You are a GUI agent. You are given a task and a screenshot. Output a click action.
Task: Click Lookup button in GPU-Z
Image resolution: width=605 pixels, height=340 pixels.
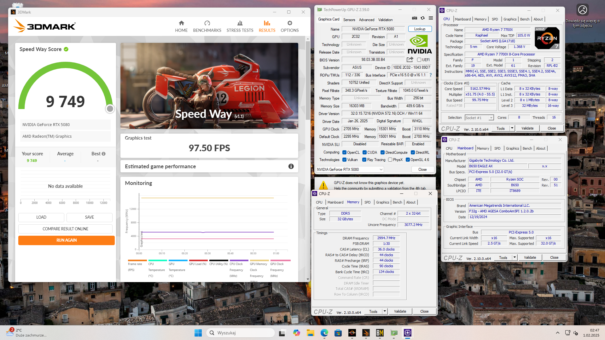coord(420,29)
